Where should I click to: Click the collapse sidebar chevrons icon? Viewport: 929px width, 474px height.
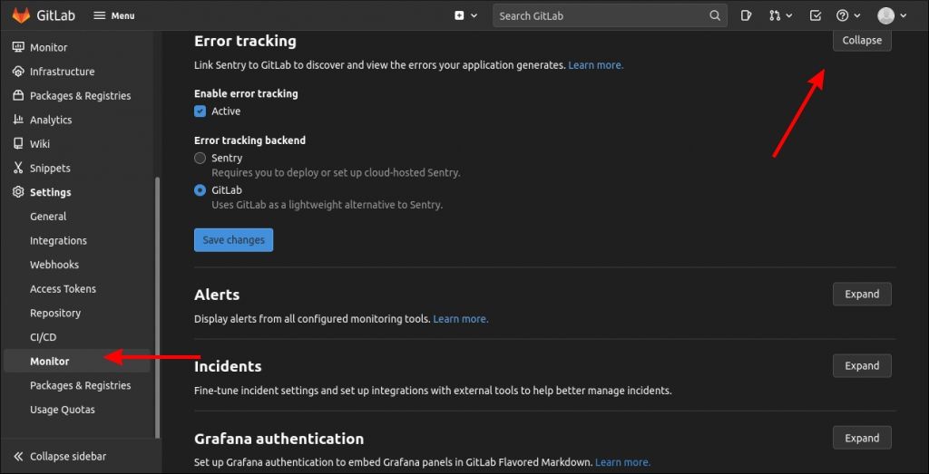coord(18,456)
